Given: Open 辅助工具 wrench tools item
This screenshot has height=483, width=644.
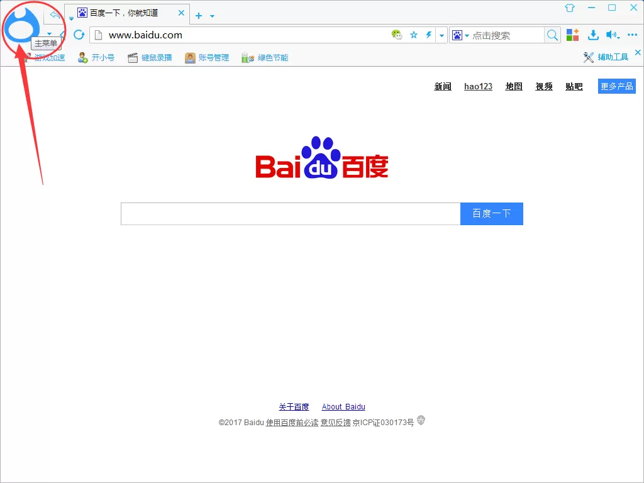Looking at the screenshot, I should pyautogui.click(x=606, y=57).
